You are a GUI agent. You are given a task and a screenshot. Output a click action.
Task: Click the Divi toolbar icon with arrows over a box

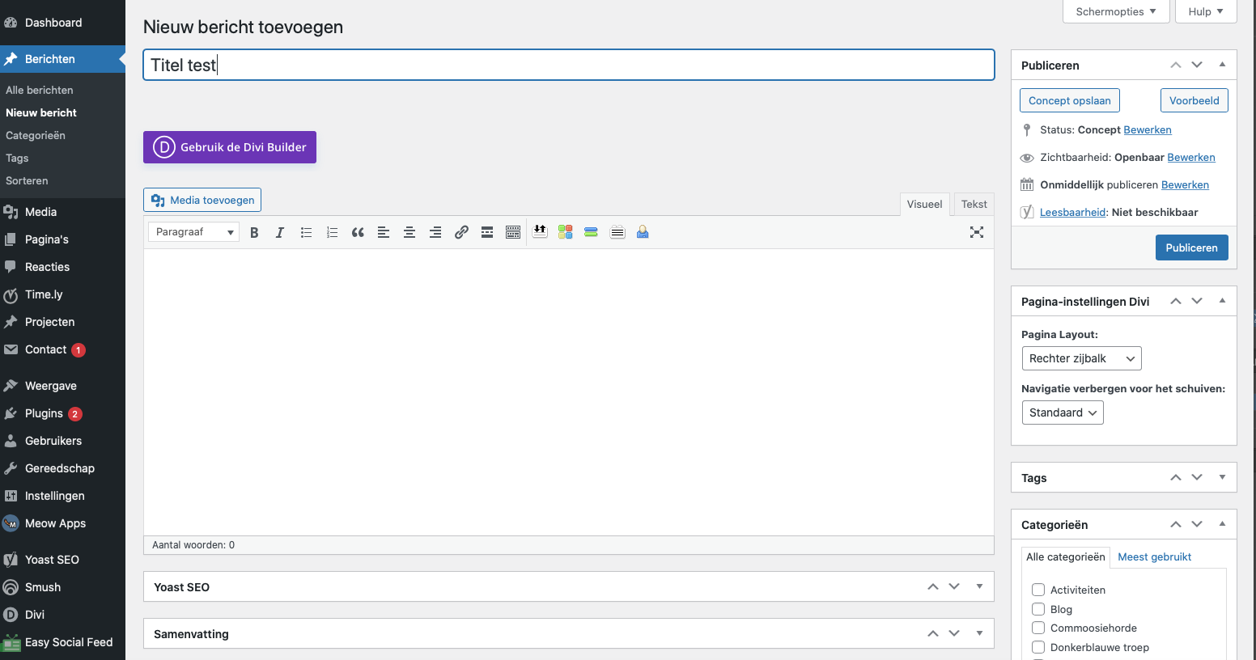540,232
